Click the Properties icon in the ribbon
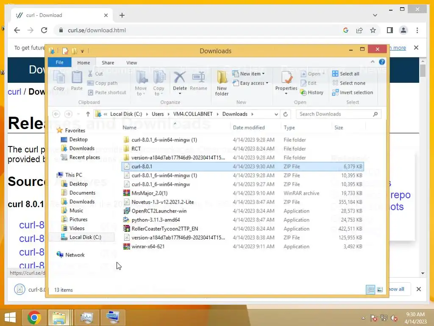The image size is (434, 326). click(x=286, y=77)
